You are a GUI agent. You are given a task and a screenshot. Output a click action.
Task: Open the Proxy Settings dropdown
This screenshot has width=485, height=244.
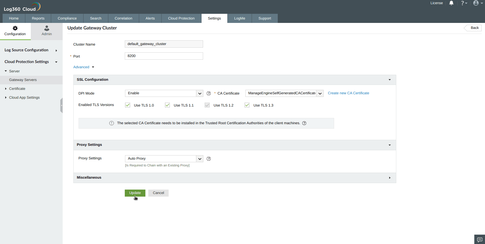[199, 159]
